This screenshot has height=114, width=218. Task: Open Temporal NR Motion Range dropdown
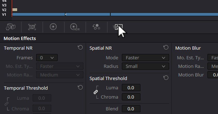pos(60,75)
